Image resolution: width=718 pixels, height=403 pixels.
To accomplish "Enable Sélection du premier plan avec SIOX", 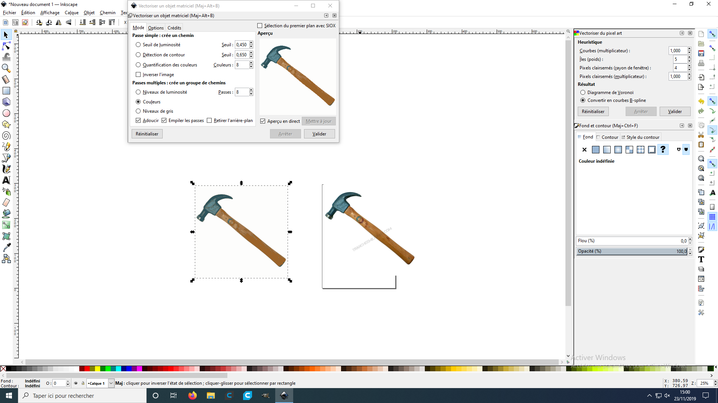I will (x=260, y=26).
